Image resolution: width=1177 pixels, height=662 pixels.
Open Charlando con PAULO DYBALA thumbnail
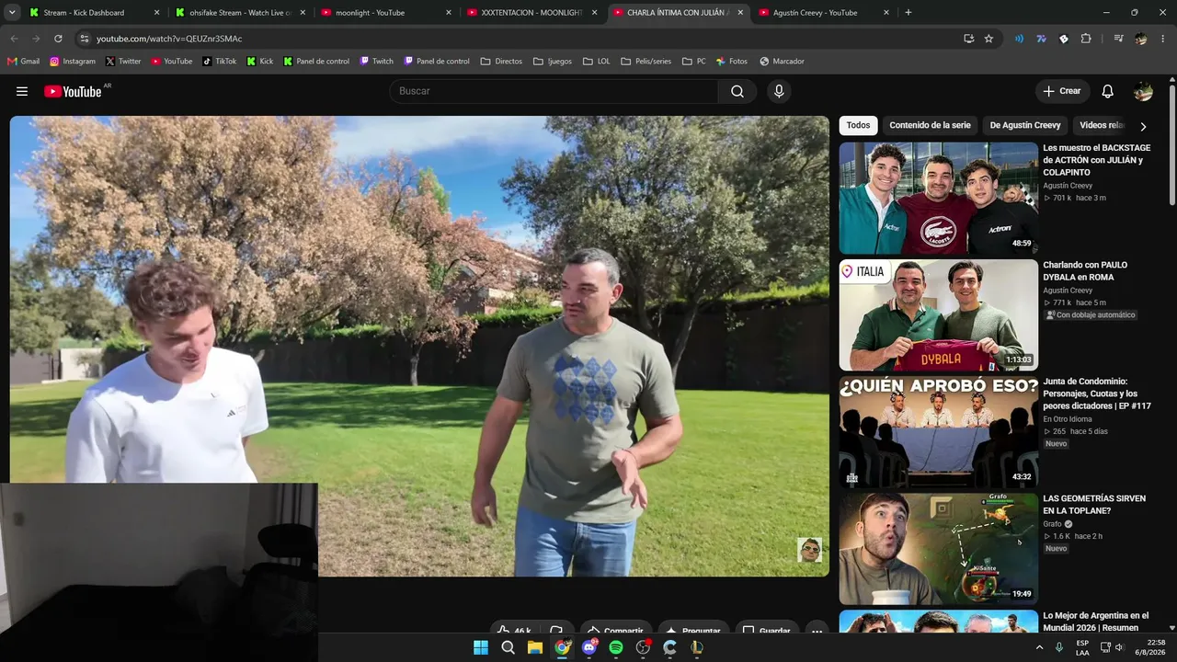tap(938, 315)
